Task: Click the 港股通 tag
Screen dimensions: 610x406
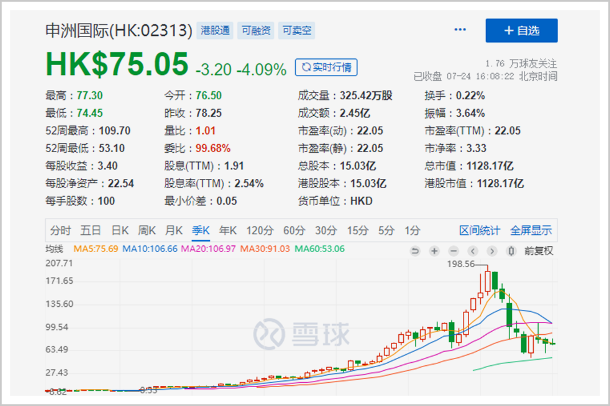Action: point(215,30)
